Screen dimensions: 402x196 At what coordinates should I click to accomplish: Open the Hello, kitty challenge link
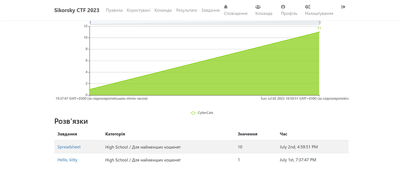click(67, 160)
